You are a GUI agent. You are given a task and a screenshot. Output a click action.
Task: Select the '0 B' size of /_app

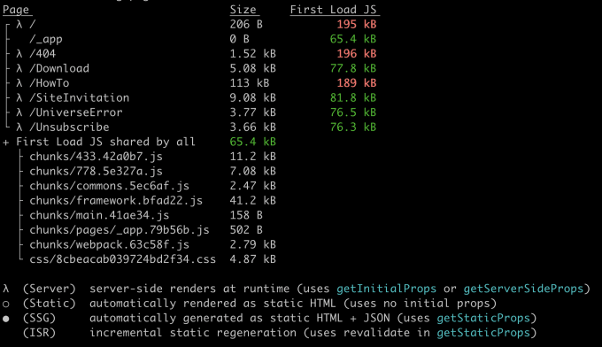(x=240, y=39)
